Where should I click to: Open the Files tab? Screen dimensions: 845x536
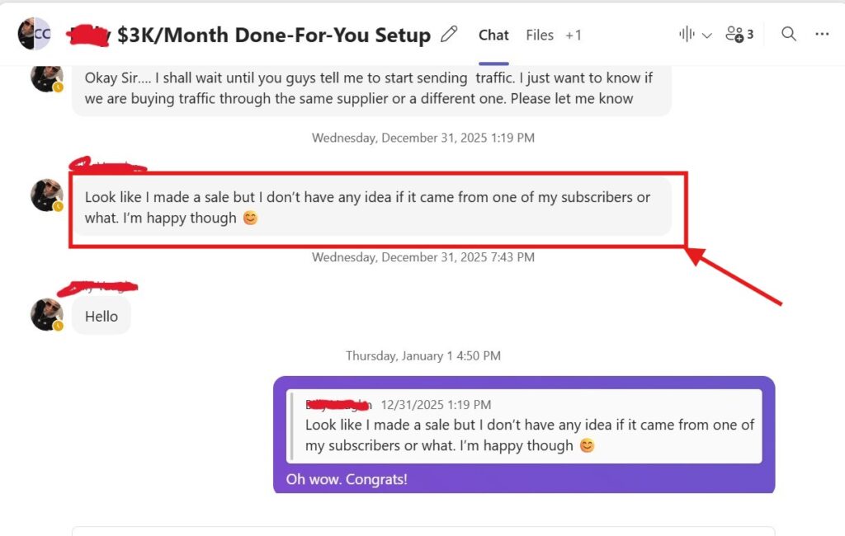tap(540, 35)
